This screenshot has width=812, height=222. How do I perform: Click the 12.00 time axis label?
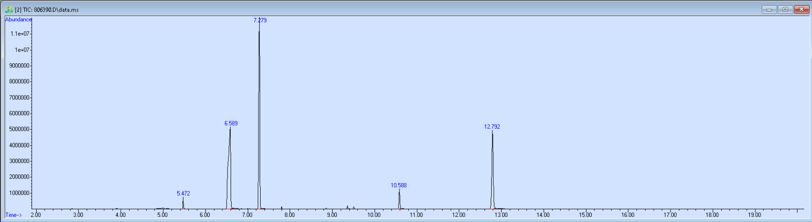coord(459,215)
